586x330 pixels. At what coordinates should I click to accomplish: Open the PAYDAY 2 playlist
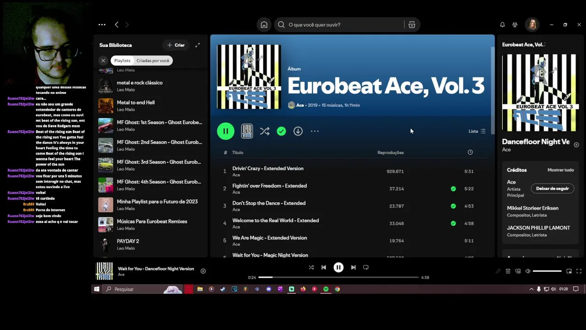pyautogui.click(x=151, y=244)
